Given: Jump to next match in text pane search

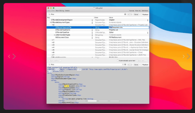Looking at the screenshot, I should 131,65.
